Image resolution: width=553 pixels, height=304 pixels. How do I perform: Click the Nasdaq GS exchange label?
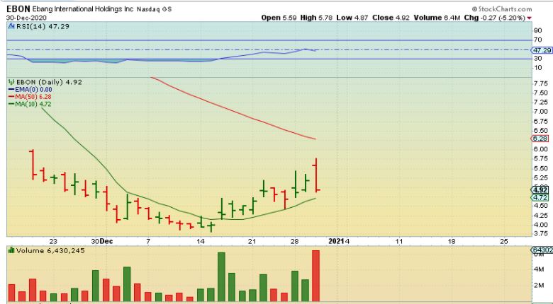(x=154, y=9)
